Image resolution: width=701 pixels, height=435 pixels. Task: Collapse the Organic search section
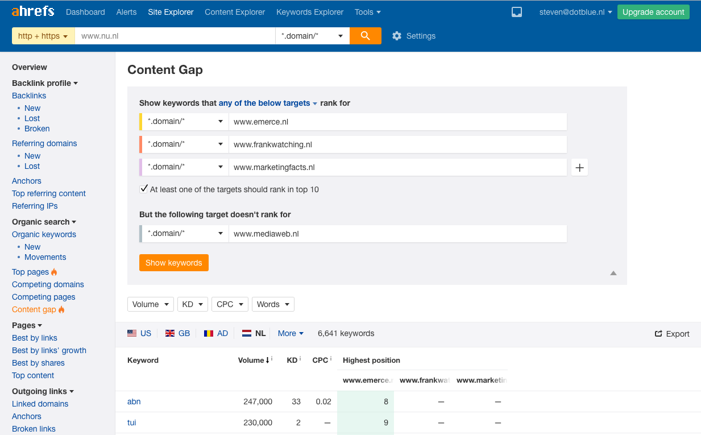(x=44, y=222)
